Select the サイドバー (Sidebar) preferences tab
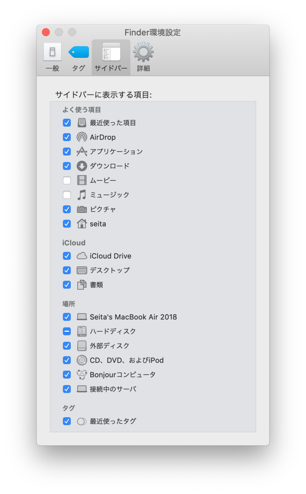The height and width of the screenshot is (494, 306). [x=111, y=58]
